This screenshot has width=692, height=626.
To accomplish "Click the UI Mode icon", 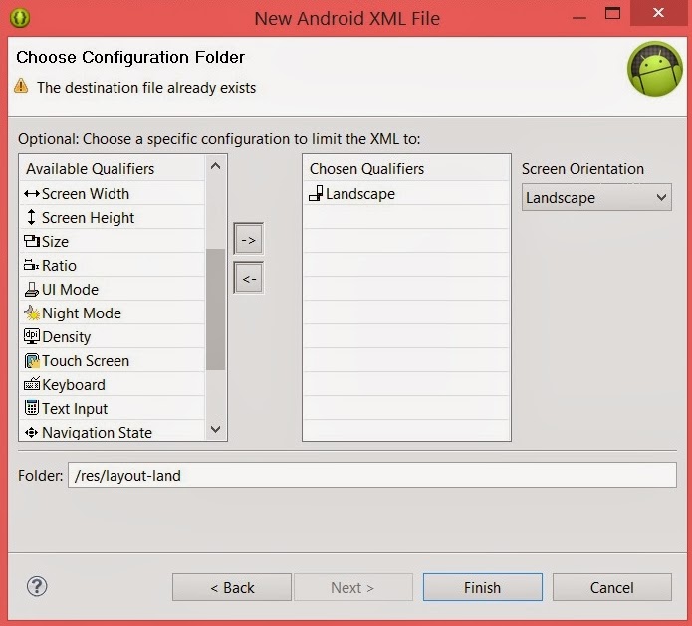I will point(31,289).
